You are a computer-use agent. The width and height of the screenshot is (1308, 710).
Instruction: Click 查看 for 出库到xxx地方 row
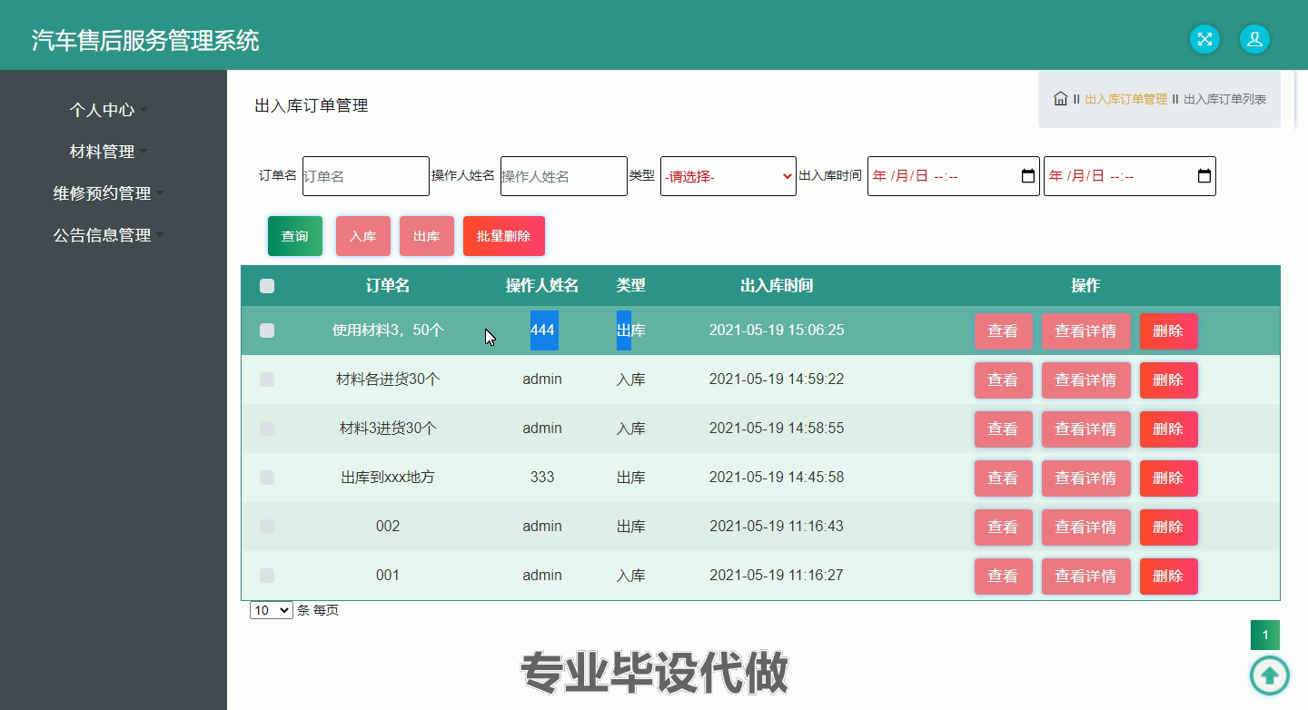pyautogui.click(x=1004, y=478)
